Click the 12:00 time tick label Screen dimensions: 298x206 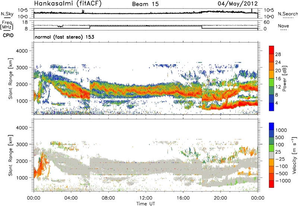pos(146,198)
